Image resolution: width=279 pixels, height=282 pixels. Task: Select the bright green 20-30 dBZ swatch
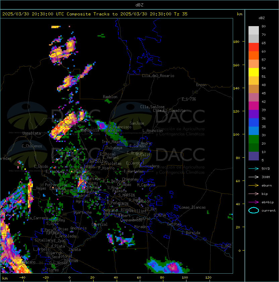[254, 139]
